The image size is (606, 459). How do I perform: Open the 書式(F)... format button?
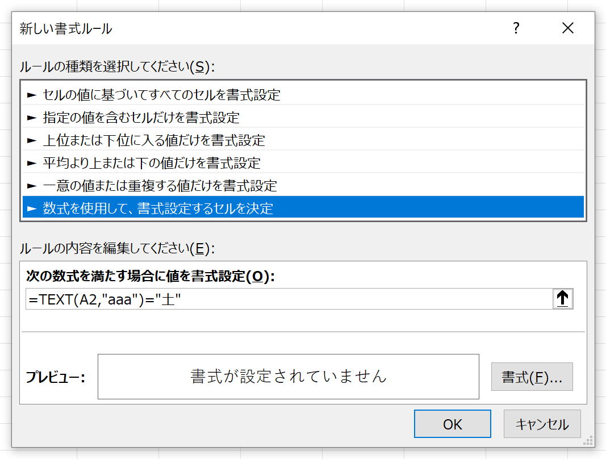(532, 377)
